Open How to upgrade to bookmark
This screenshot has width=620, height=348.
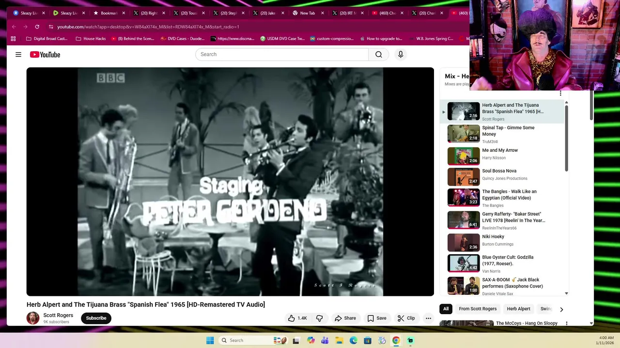tap(381, 39)
